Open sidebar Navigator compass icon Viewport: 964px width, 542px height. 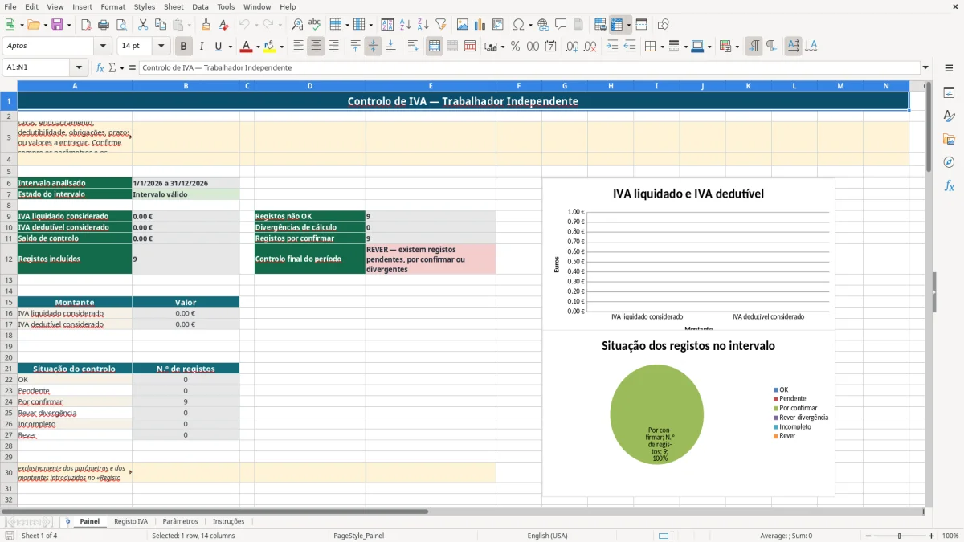click(x=949, y=162)
